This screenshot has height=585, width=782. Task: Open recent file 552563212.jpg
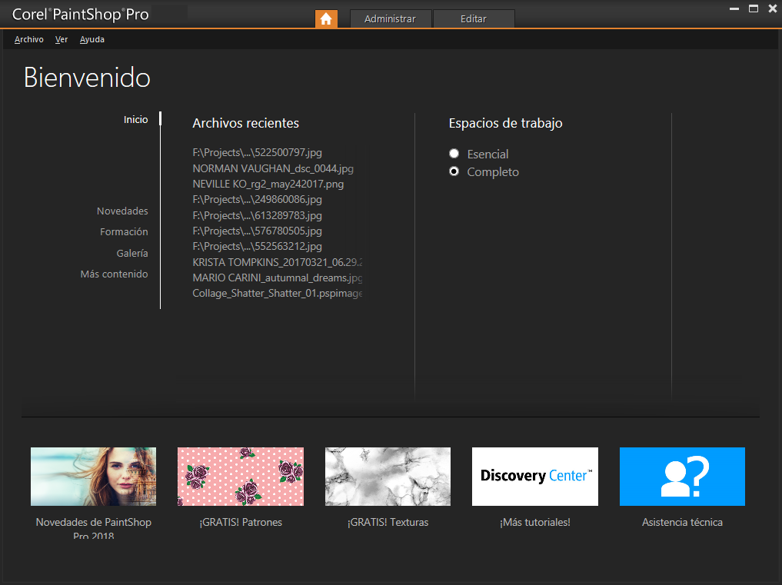[258, 246]
